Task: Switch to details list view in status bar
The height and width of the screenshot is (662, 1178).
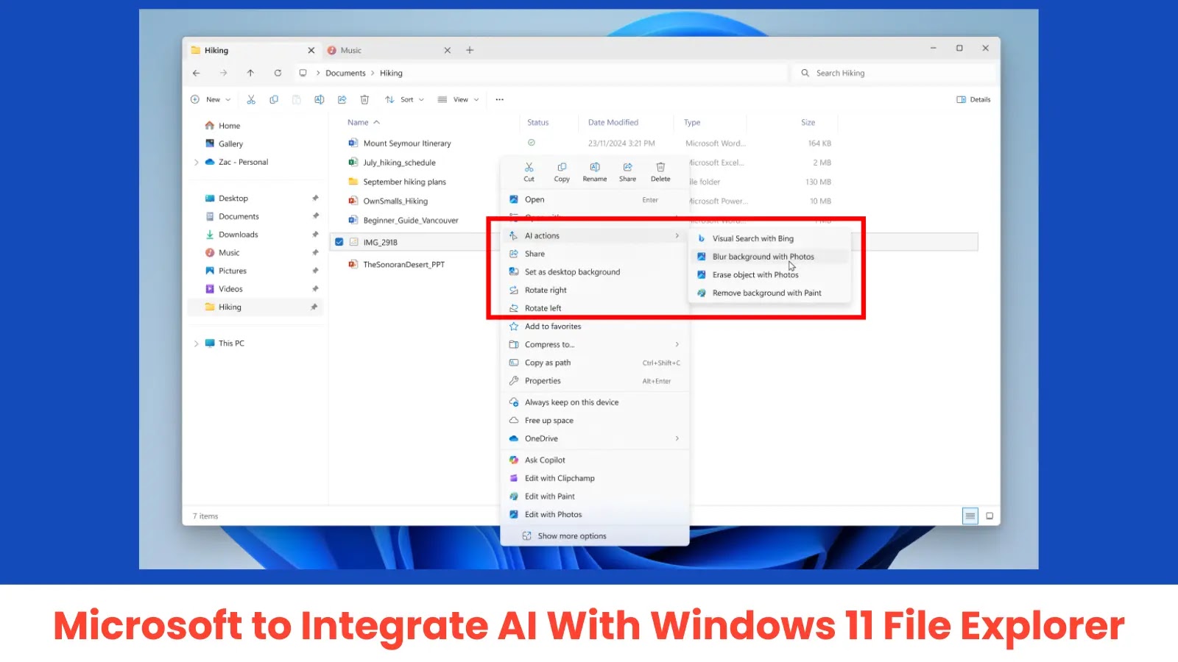Action: coord(970,516)
